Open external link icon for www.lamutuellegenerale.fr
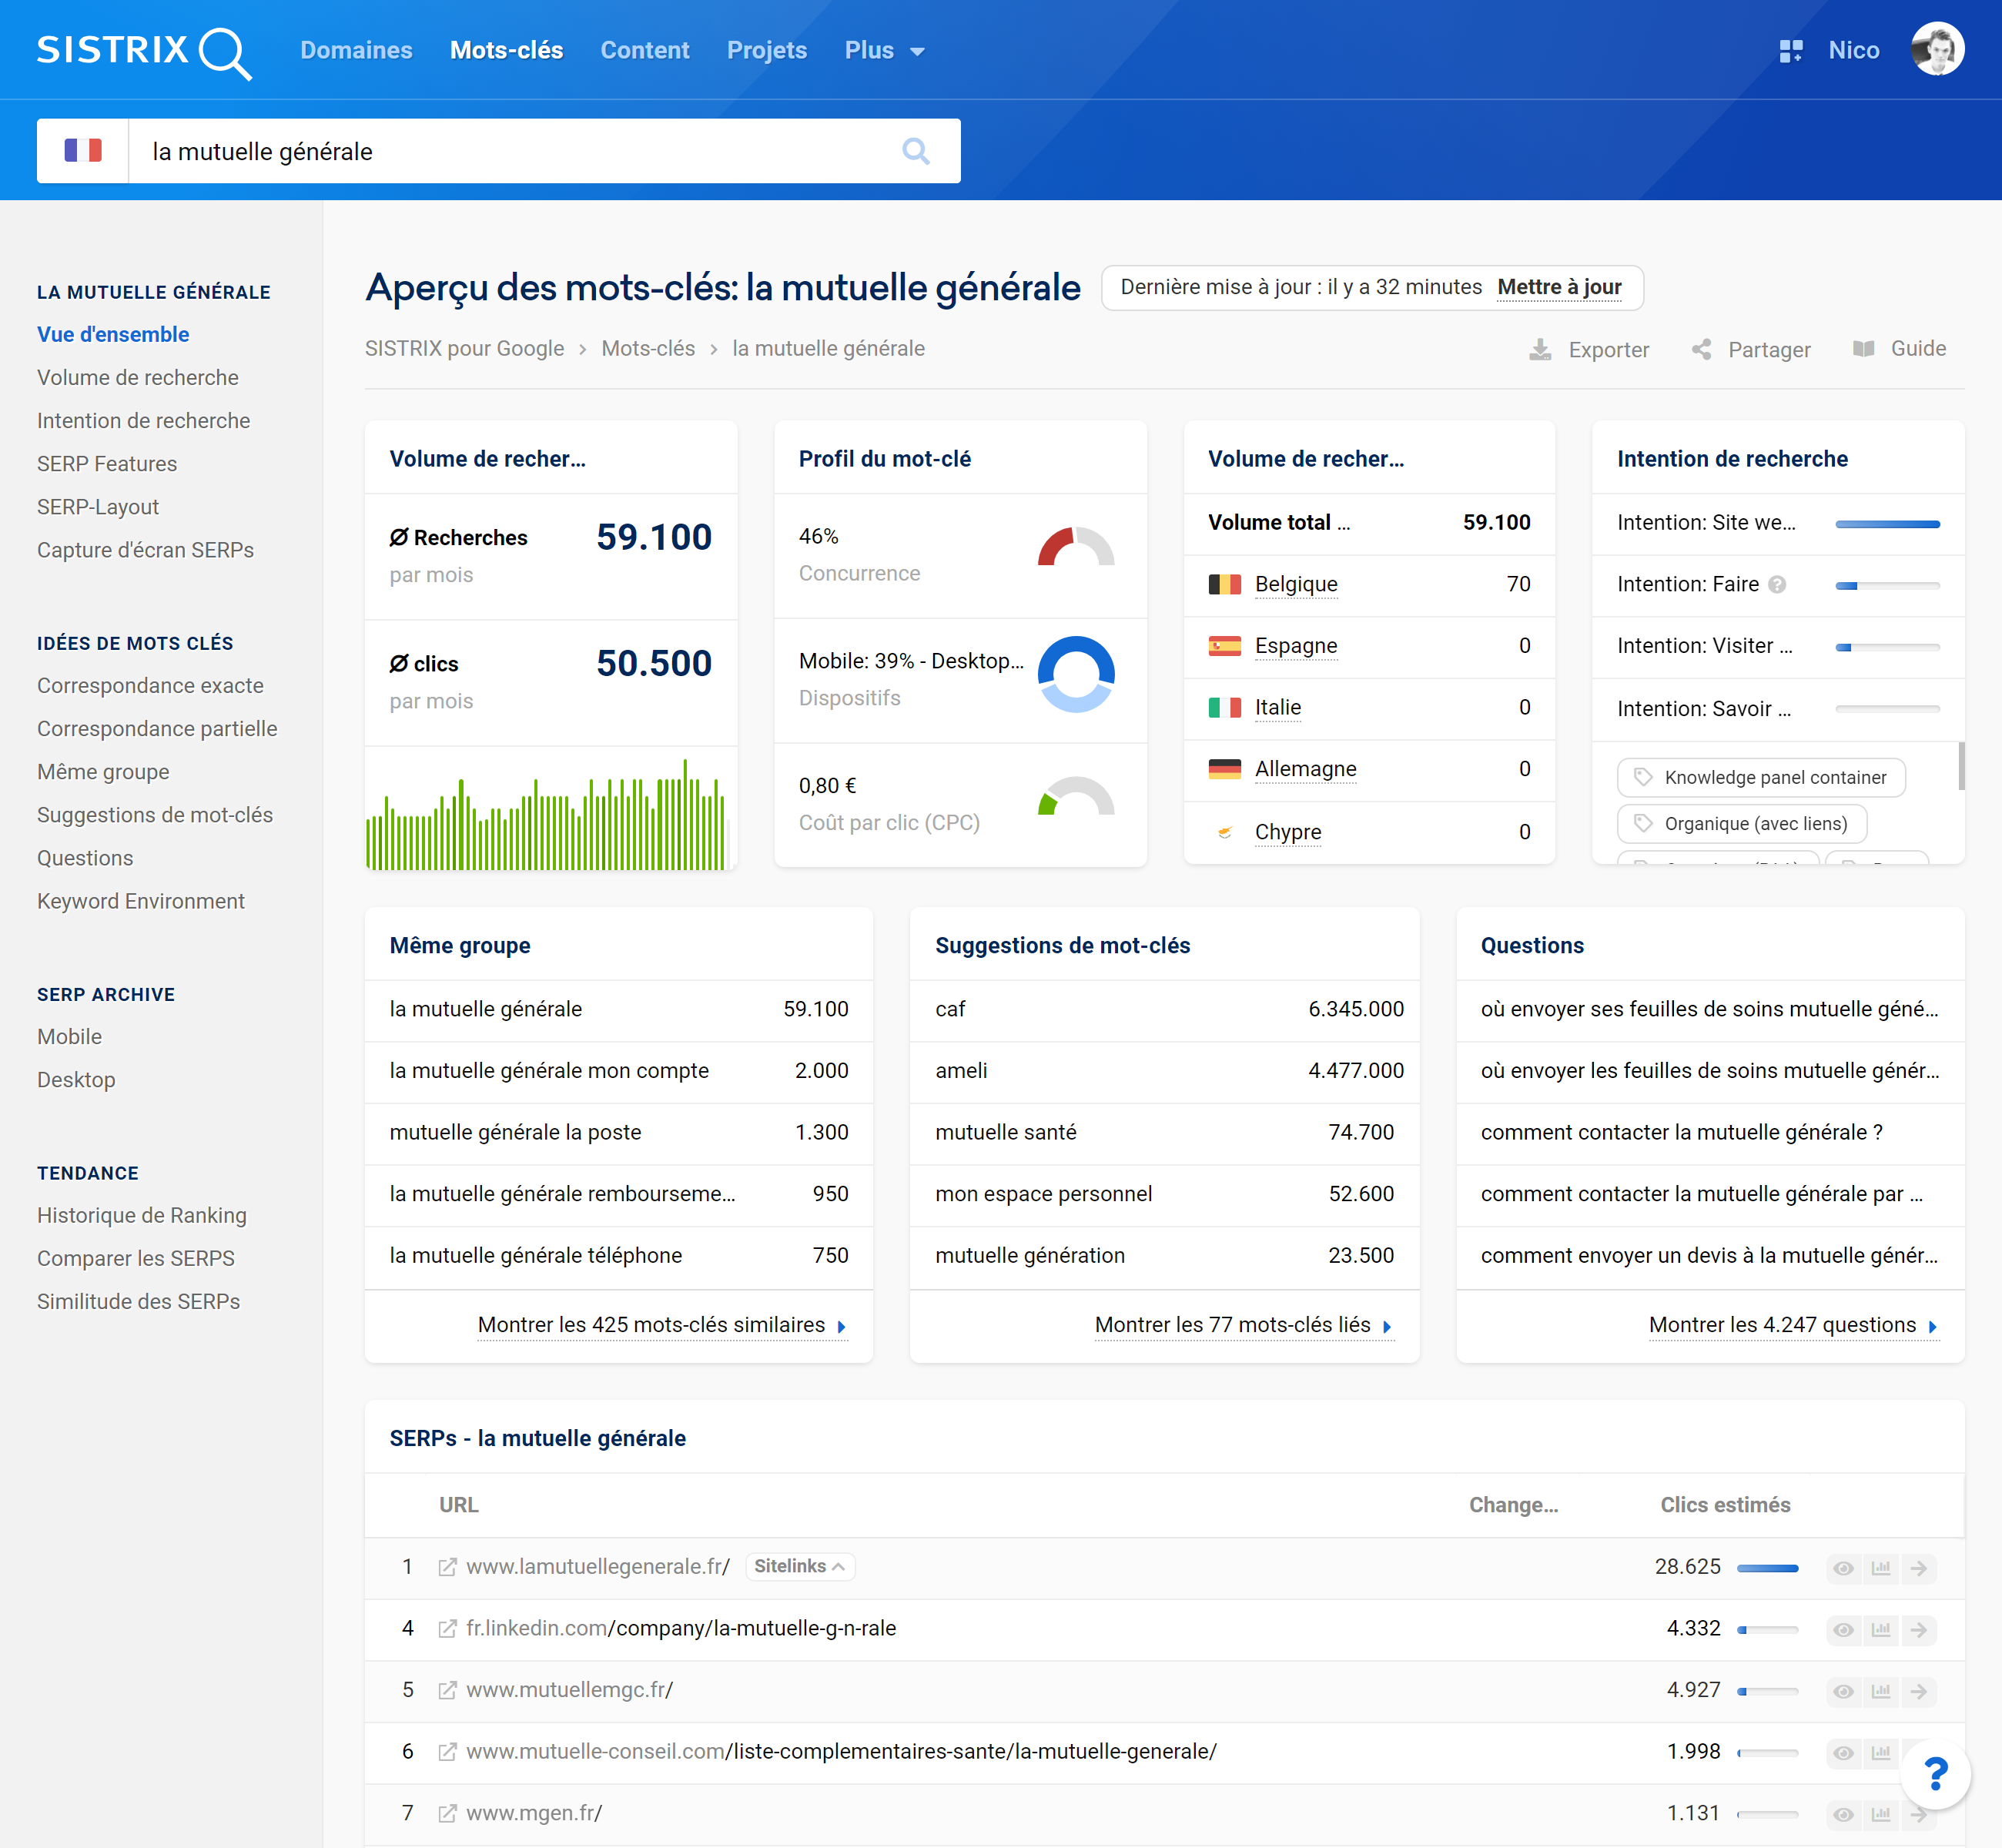Viewport: 2002px width, 1848px height. (x=447, y=1567)
